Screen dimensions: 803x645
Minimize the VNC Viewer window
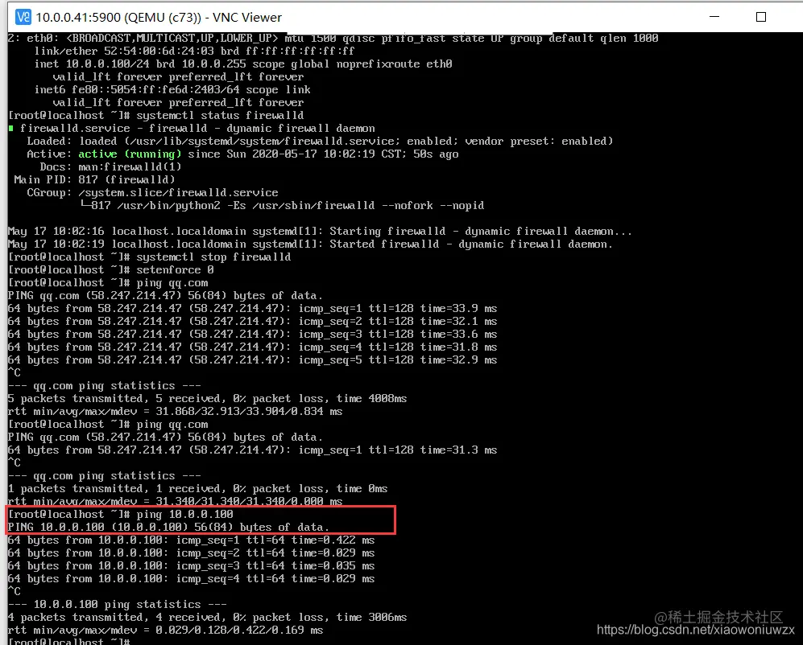pyautogui.click(x=714, y=17)
